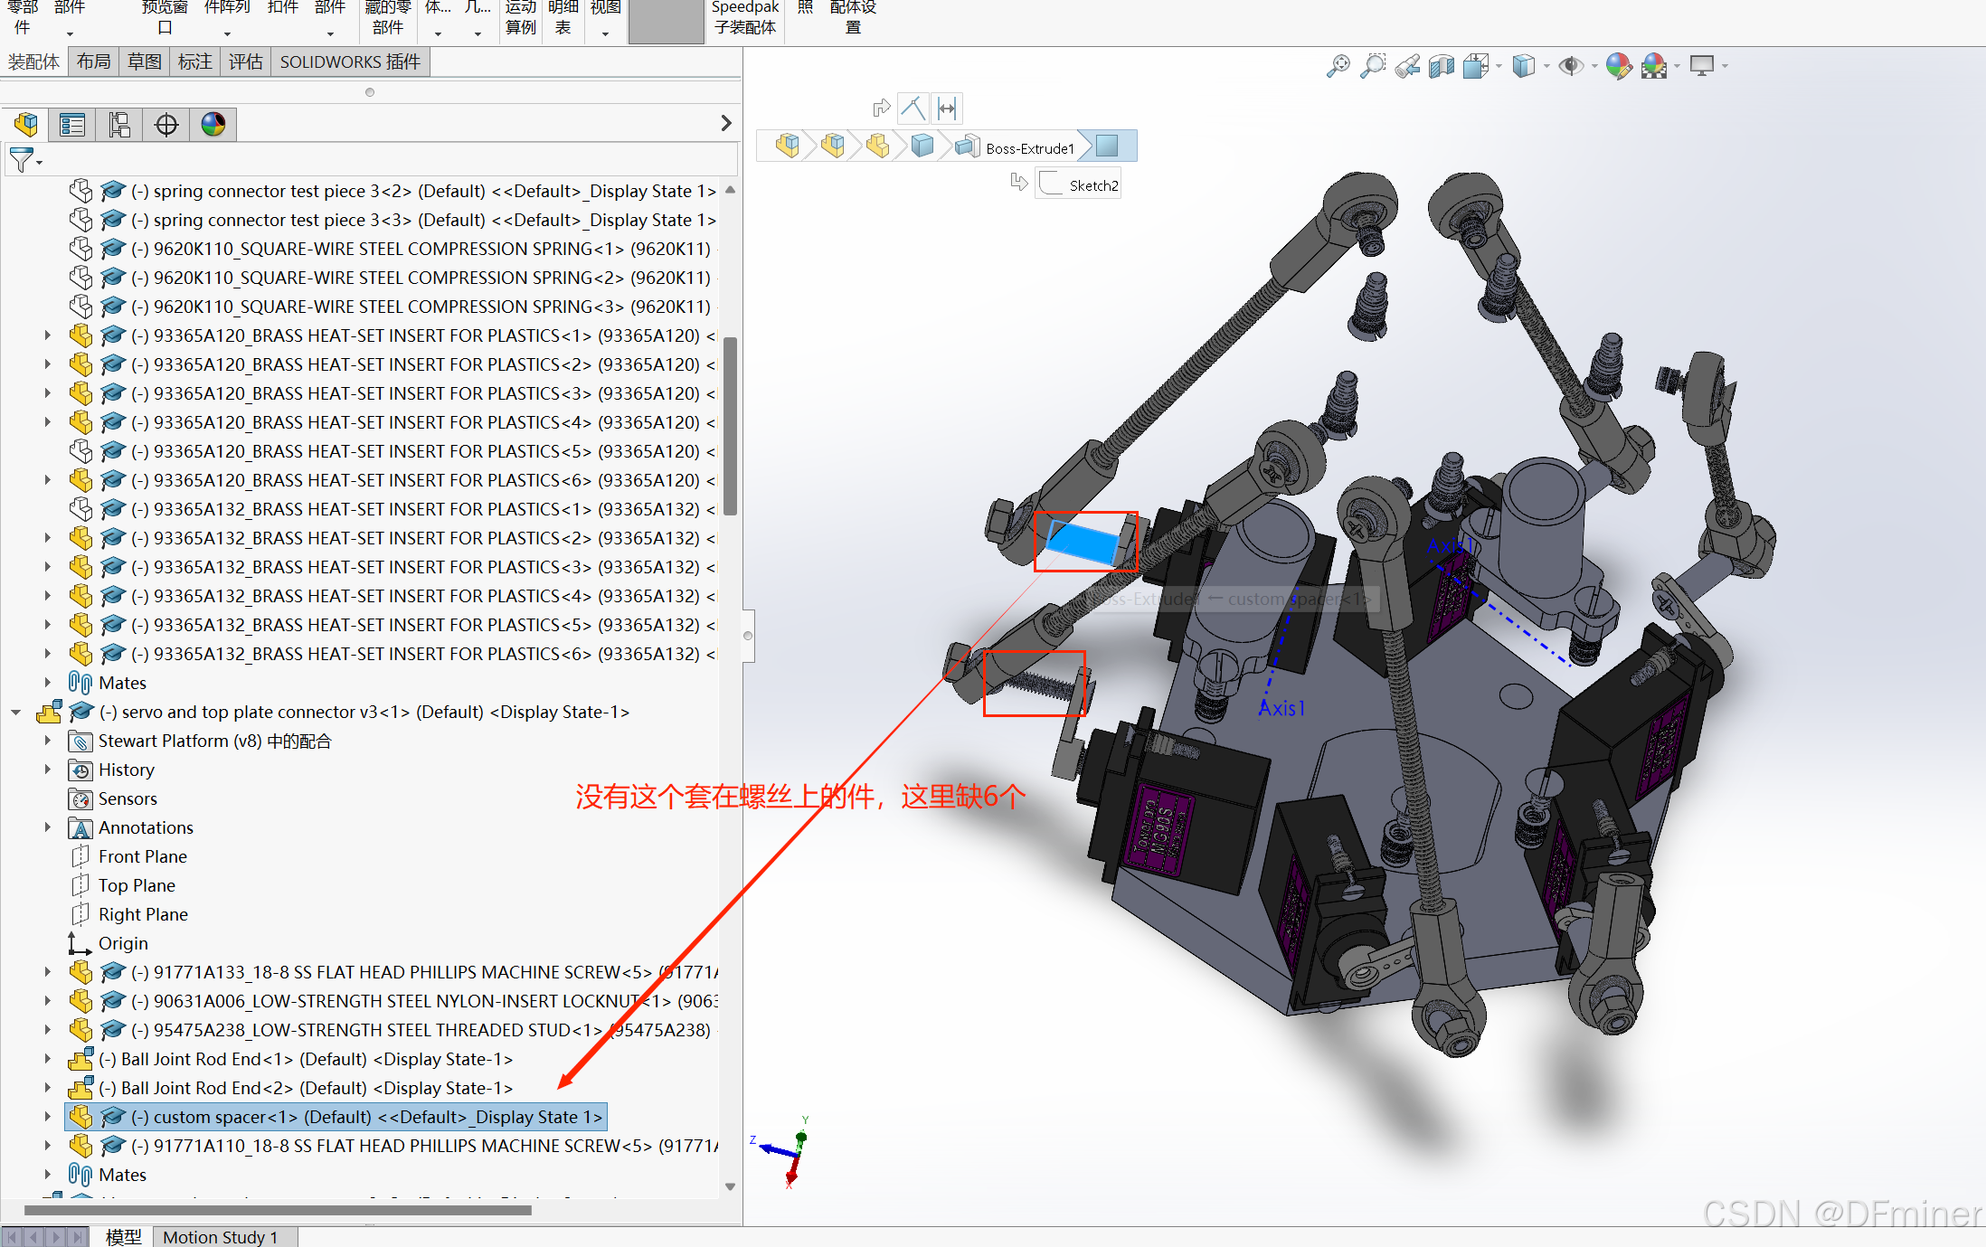Image resolution: width=1986 pixels, height=1247 pixels.
Task: Switch to the 草图 tab
Action: tap(144, 61)
